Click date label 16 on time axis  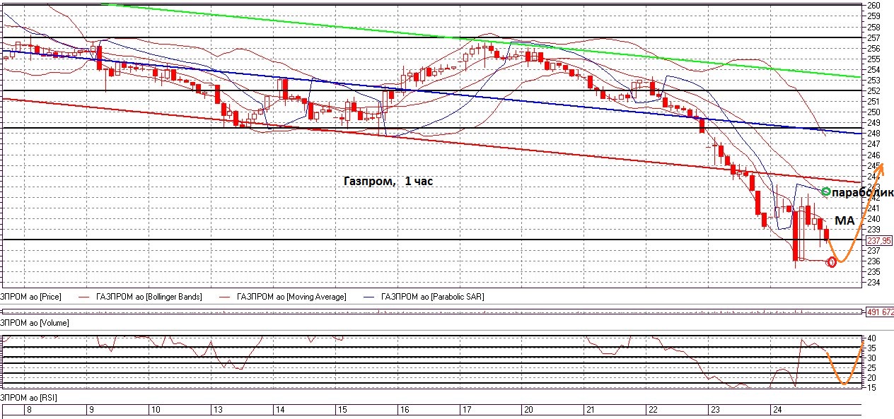click(405, 410)
